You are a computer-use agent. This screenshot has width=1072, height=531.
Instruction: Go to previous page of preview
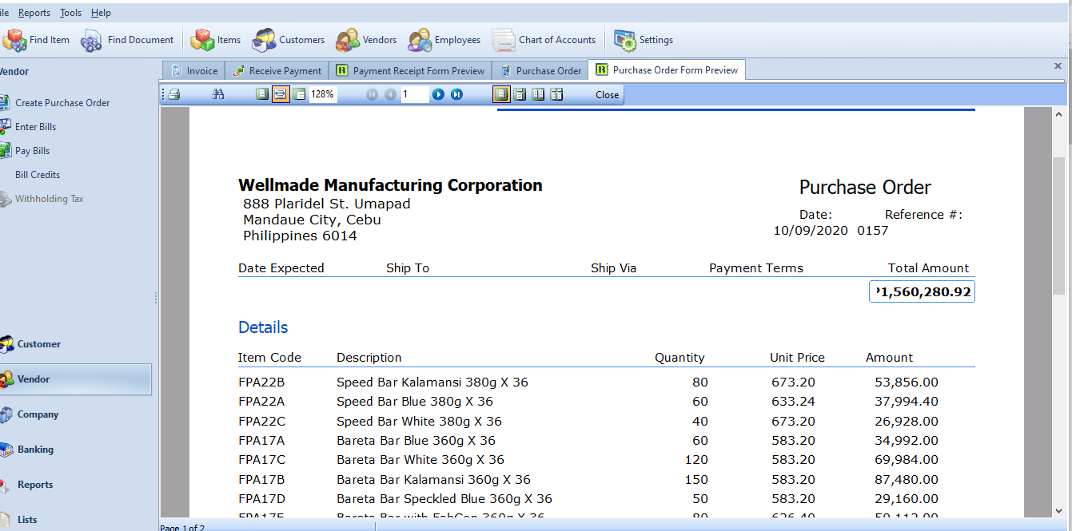390,94
